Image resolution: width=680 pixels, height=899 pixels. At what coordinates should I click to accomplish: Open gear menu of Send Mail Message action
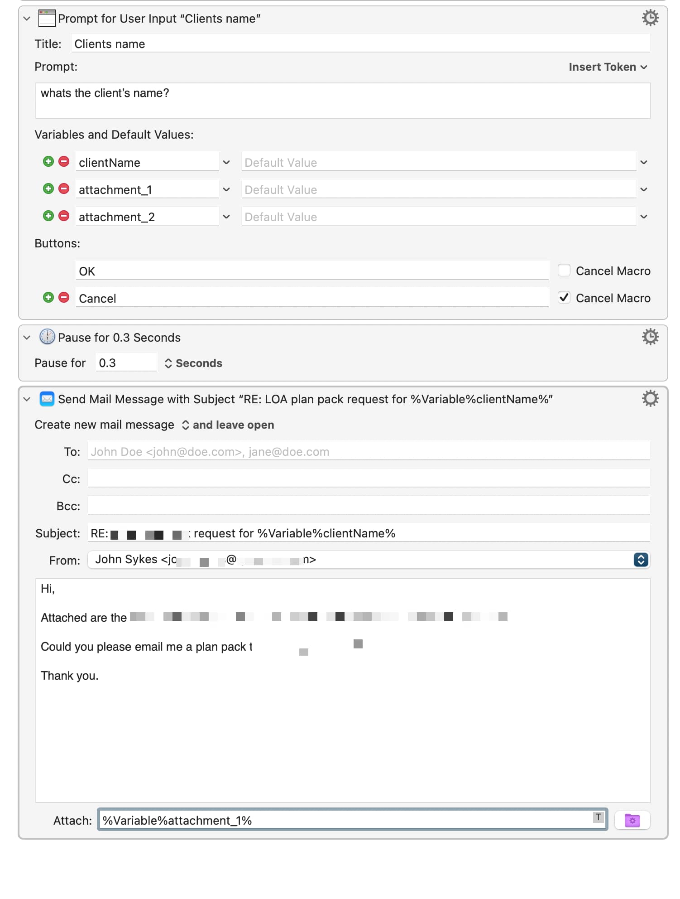point(650,399)
